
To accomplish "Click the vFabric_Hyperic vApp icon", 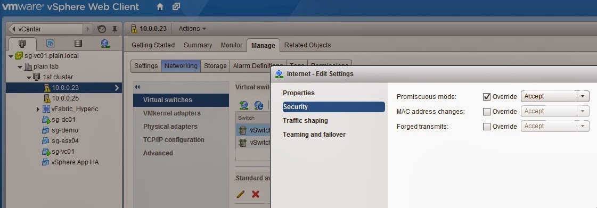I will tap(46, 109).
